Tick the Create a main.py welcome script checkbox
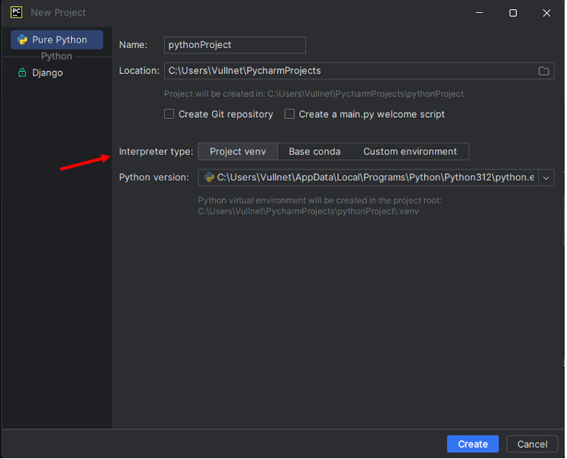The image size is (567, 459). point(289,114)
